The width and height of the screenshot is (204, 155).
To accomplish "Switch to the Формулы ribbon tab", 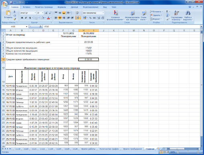I will point(61,7).
